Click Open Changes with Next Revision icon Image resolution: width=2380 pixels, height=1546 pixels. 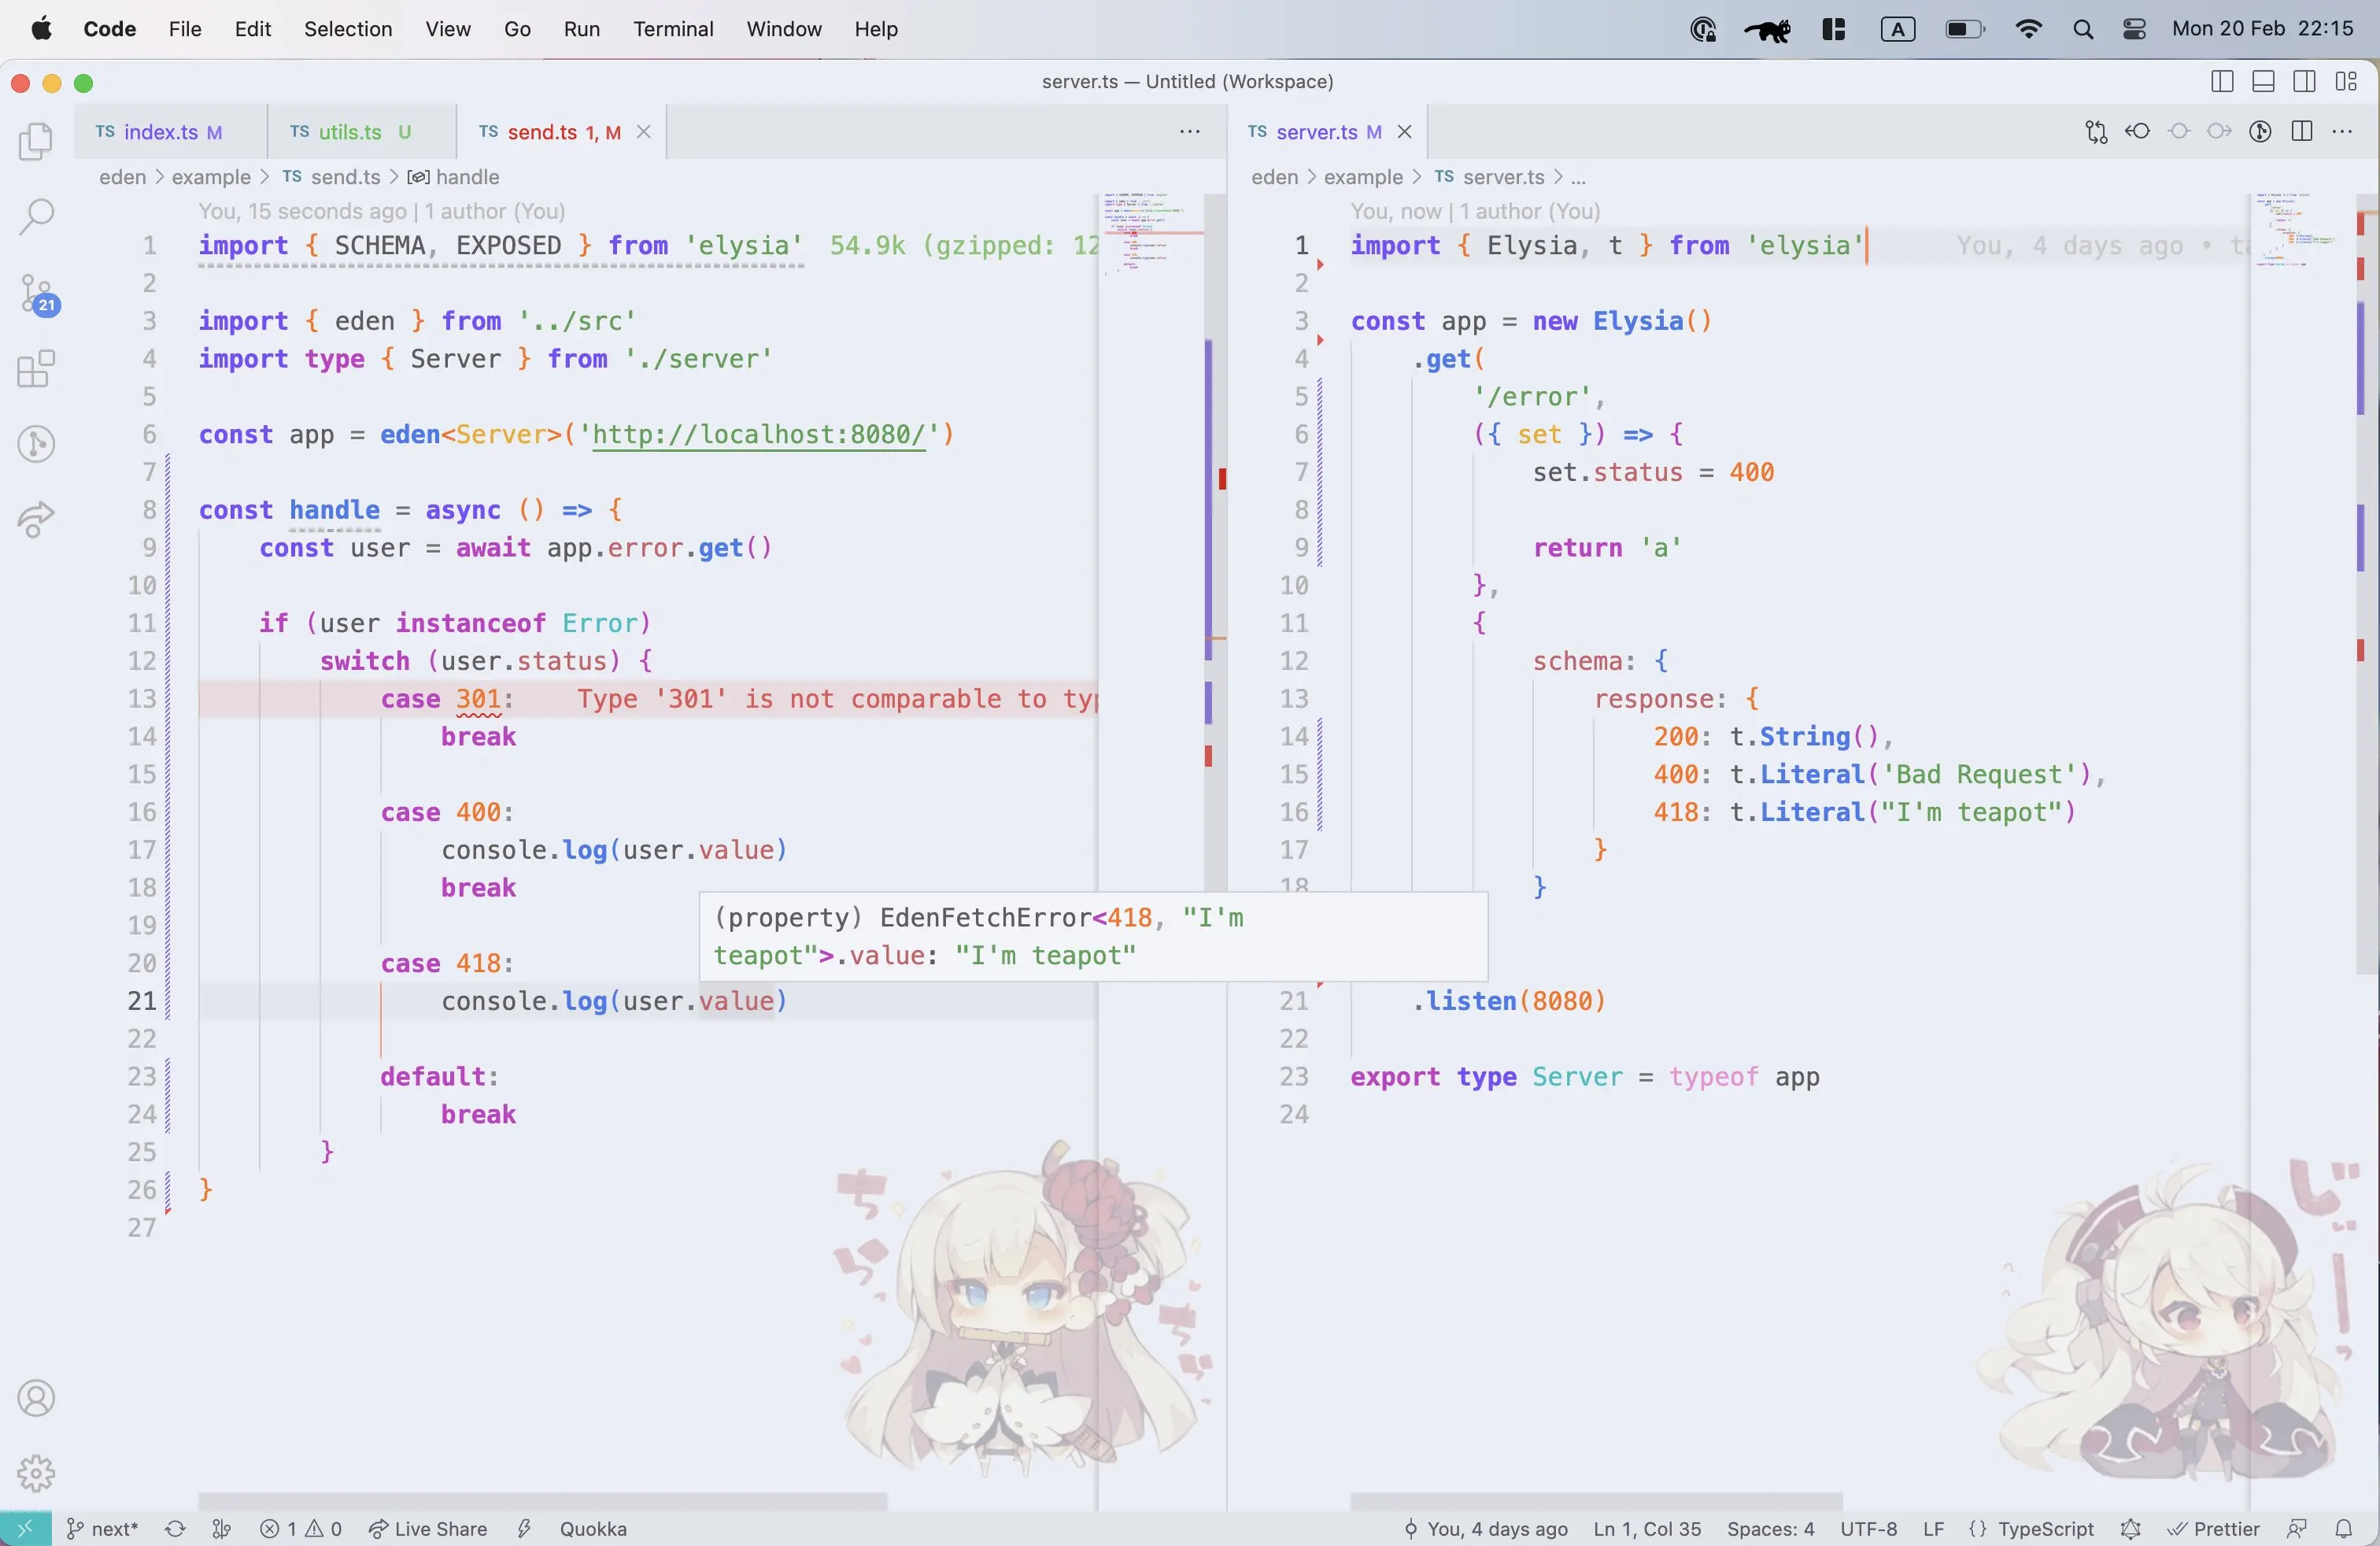pos(2219,132)
